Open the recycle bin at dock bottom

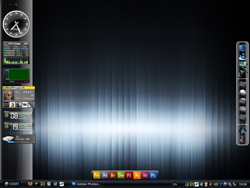(243, 139)
